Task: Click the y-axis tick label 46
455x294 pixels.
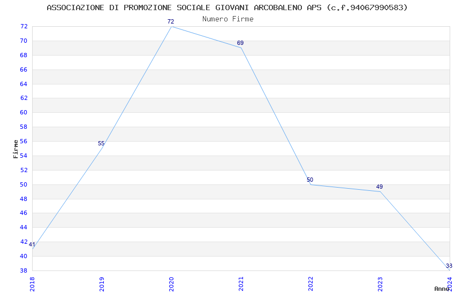Action: click(24, 213)
